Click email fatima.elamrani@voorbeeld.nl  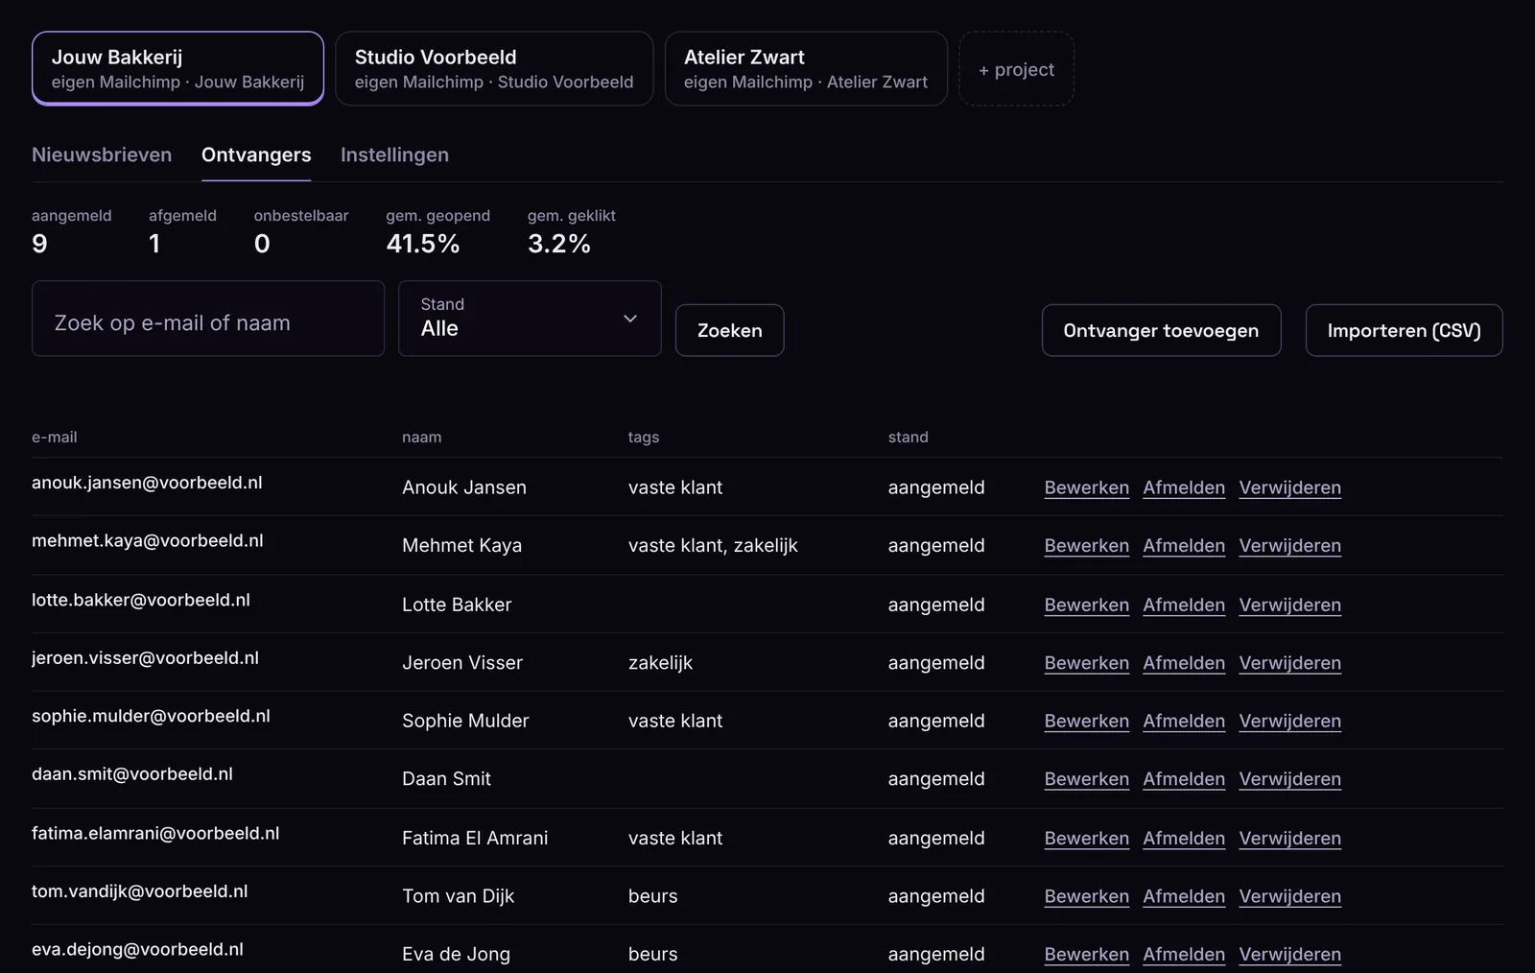(155, 833)
